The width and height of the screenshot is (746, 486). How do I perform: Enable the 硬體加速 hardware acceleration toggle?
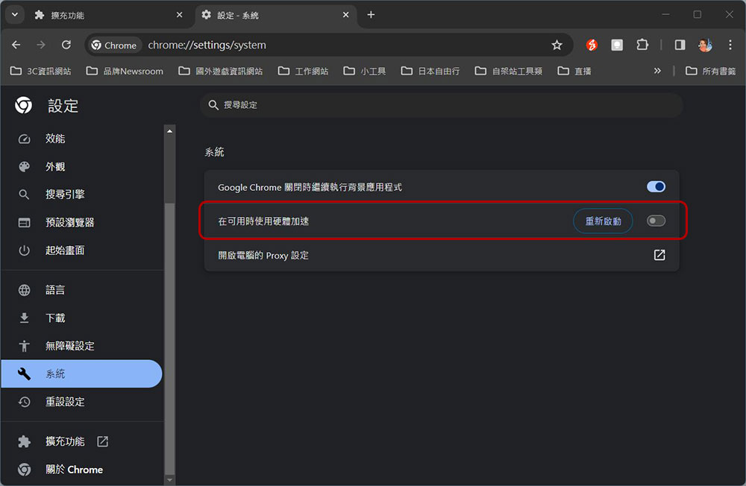[656, 221]
